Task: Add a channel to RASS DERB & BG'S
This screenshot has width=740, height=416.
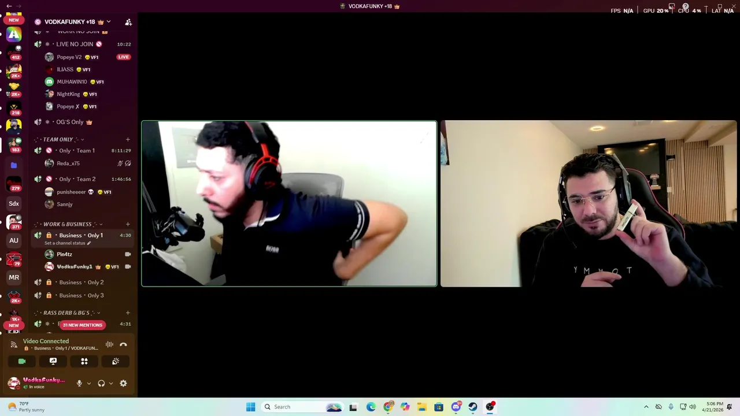Action: pos(128,313)
